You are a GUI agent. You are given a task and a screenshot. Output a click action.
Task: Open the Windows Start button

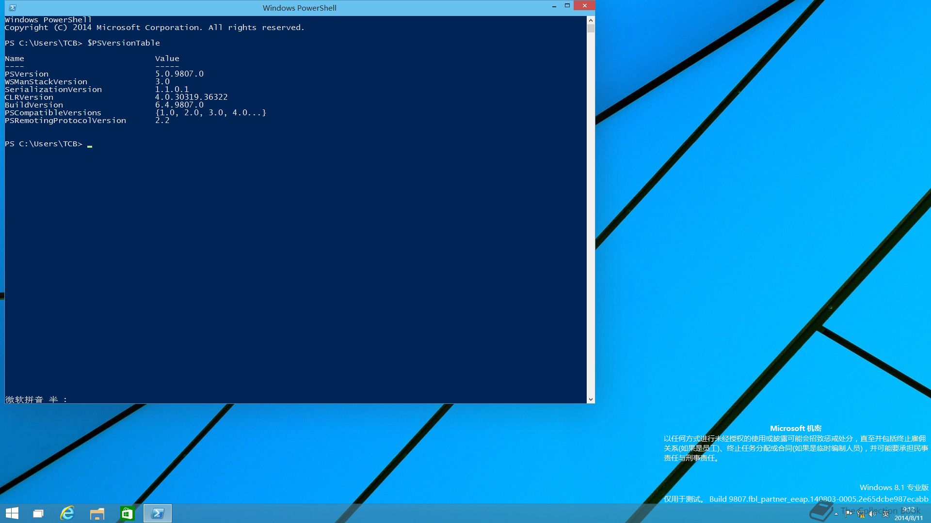click(12, 513)
